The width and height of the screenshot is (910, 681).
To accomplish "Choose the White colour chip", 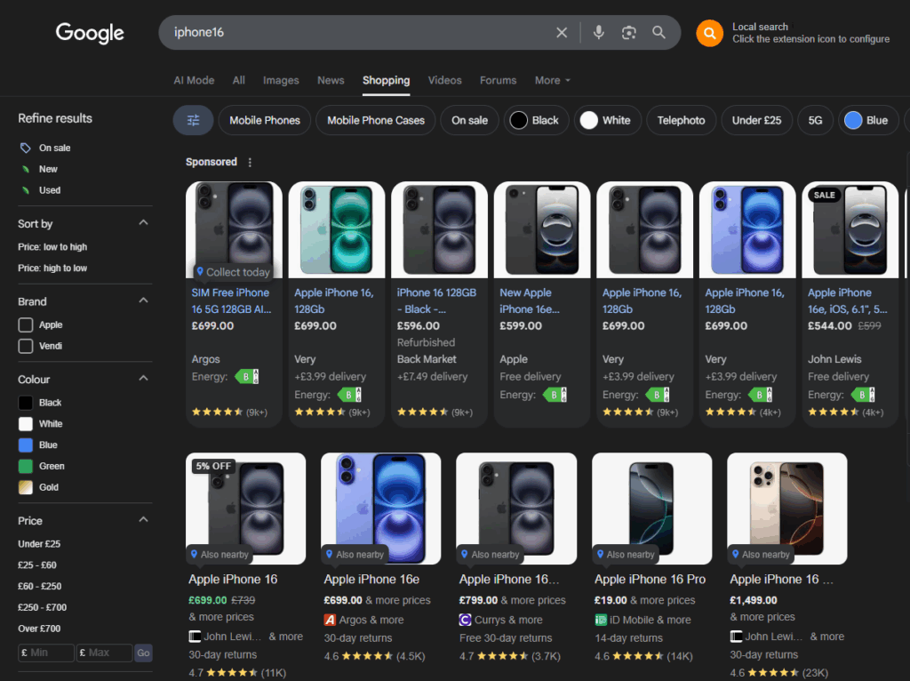I will pyautogui.click(x=607, y=120).
